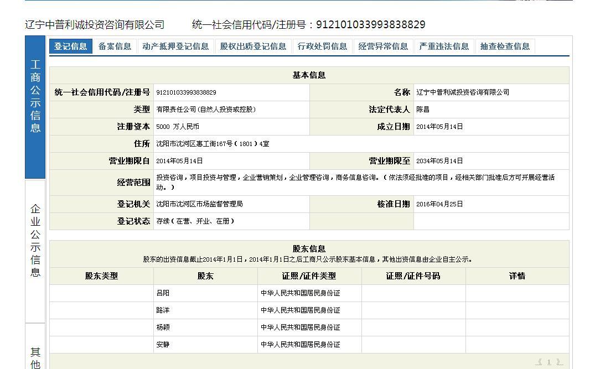Click the 股东信息 section heading
This screenshot has height=369, width=595.
click(309, 249)
